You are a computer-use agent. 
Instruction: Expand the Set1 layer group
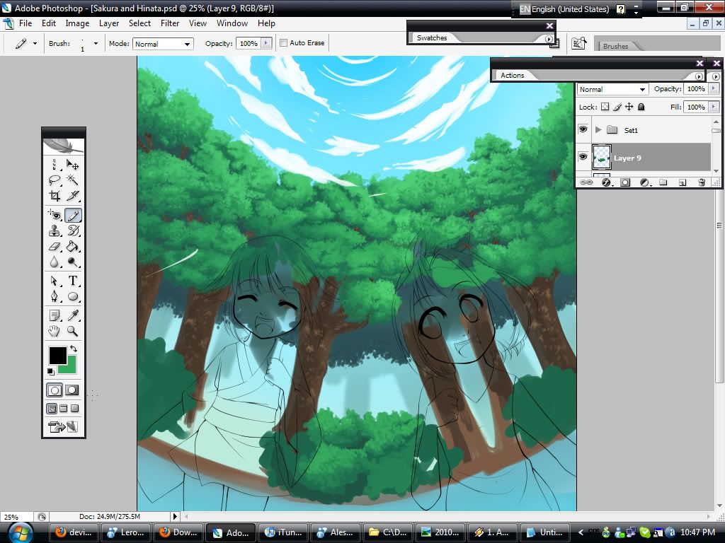click(598, 130)
